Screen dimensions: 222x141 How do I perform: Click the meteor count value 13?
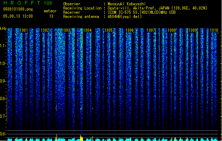coord(51,16)
